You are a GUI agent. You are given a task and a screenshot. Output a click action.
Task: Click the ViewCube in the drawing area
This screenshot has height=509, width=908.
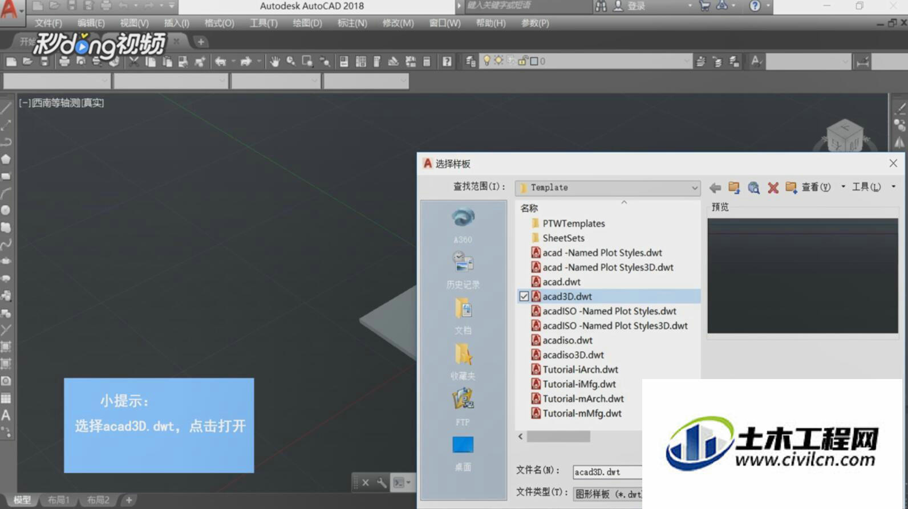(845, 136)
